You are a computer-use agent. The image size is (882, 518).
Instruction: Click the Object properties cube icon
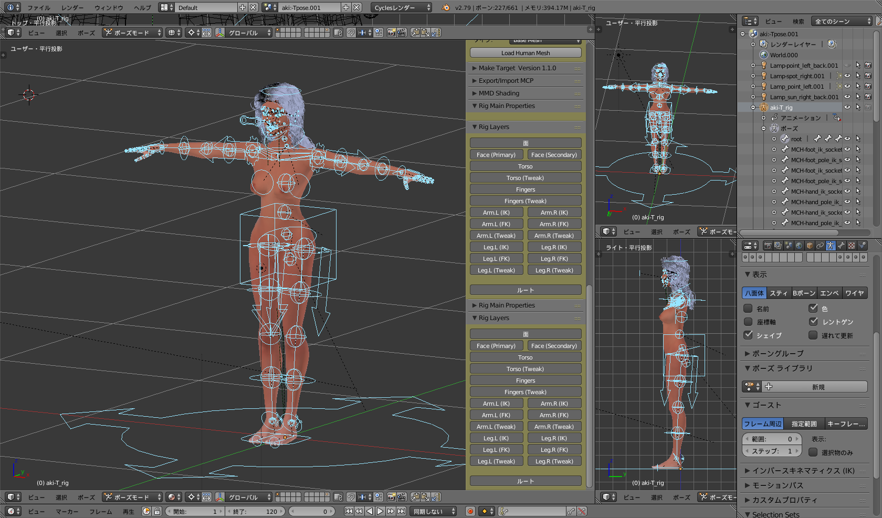(x=810, y=246)
